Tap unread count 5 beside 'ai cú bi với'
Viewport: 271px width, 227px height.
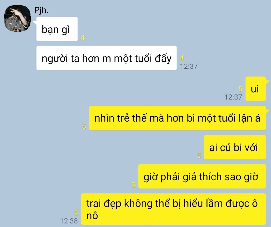coord(199,155)
